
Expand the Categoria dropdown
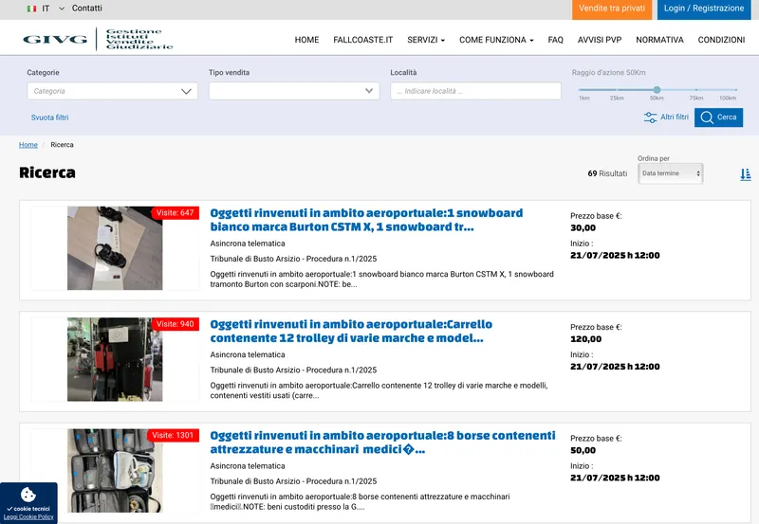tap(112, 91)
